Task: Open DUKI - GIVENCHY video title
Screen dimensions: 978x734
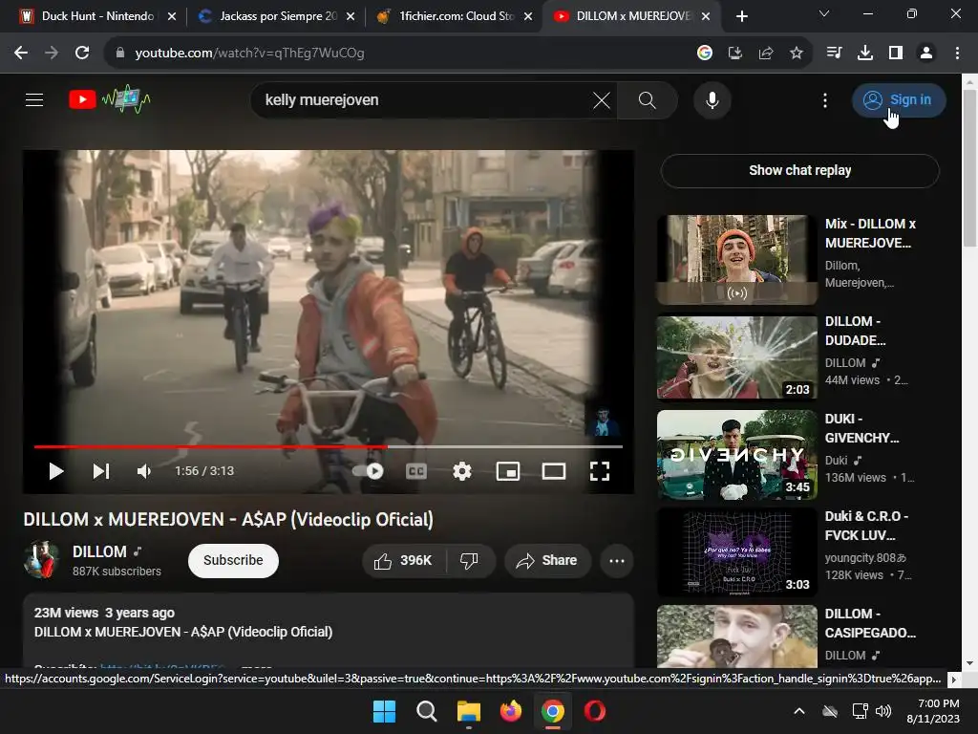Action: click(x=861, y=428)
